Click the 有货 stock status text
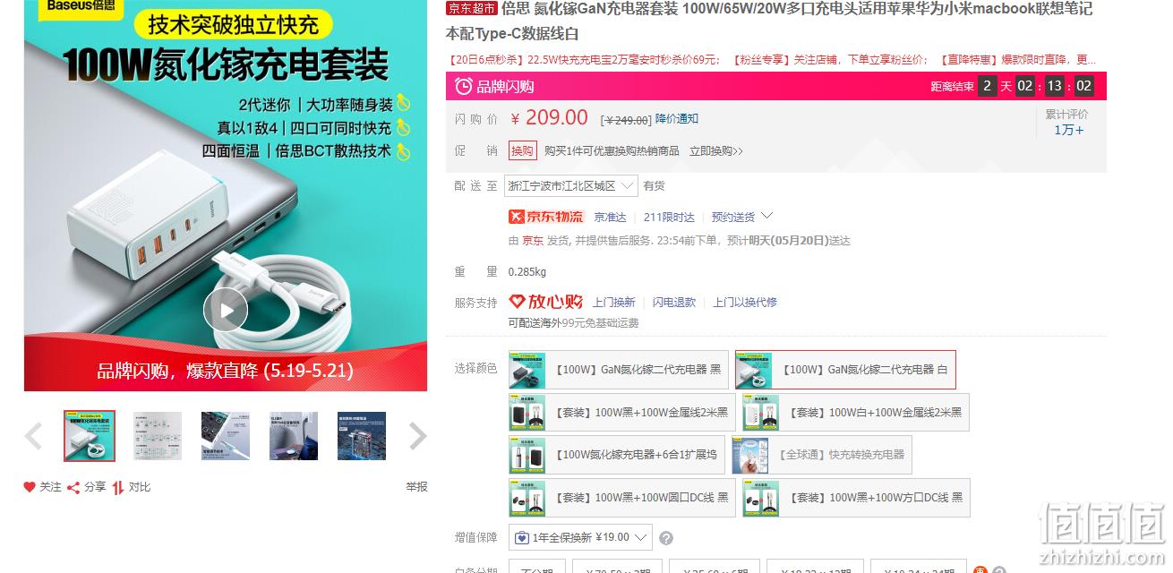 click(654, 186)
